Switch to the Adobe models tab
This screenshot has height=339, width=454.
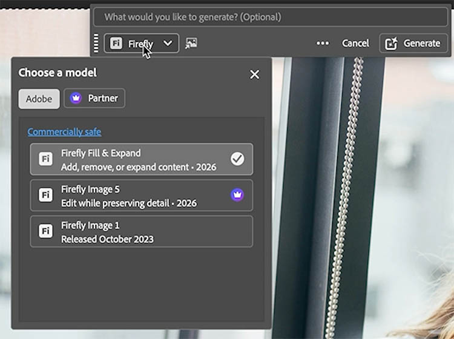pyautogui.click(x=39, y=99)
